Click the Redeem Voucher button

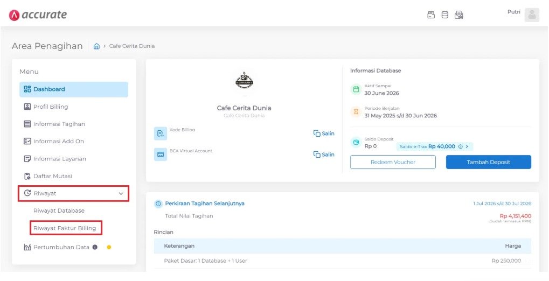tap(393, 162)
